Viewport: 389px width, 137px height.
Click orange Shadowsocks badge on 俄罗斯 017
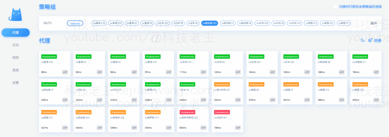(x=153, y=112)
